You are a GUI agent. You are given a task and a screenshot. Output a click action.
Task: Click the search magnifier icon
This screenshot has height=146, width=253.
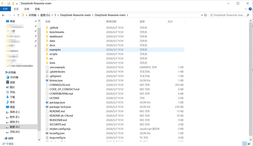(248, 15)
